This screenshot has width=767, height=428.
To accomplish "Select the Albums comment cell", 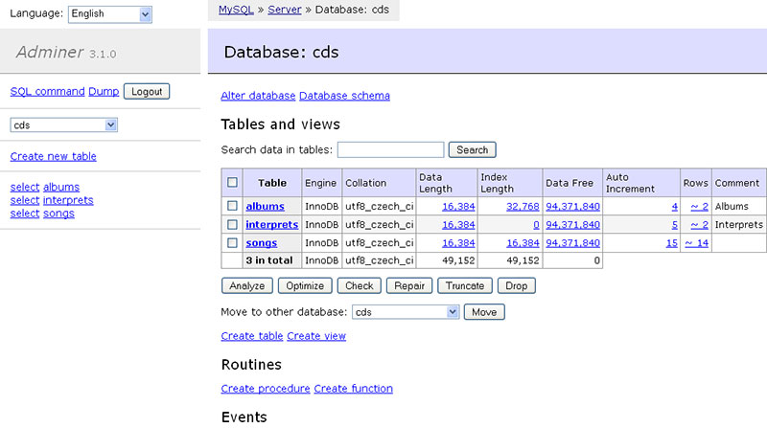I will click(738, 206).
